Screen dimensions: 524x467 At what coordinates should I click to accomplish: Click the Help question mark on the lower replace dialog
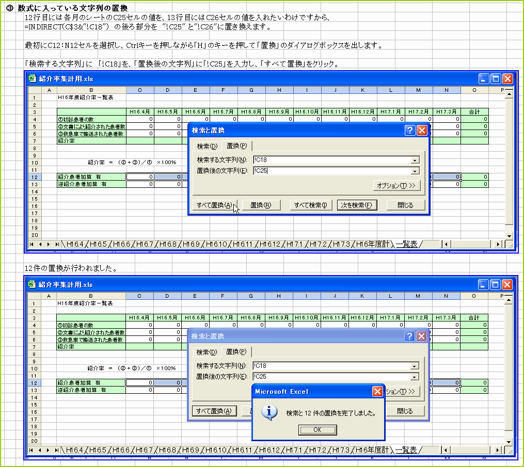pyautogui.click(x=409, y=336)
